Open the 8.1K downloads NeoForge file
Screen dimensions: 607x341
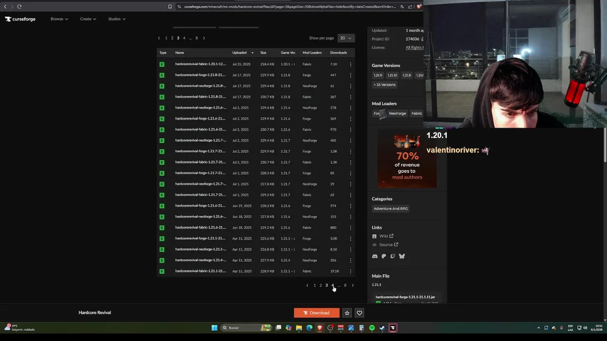pos(200,250)
